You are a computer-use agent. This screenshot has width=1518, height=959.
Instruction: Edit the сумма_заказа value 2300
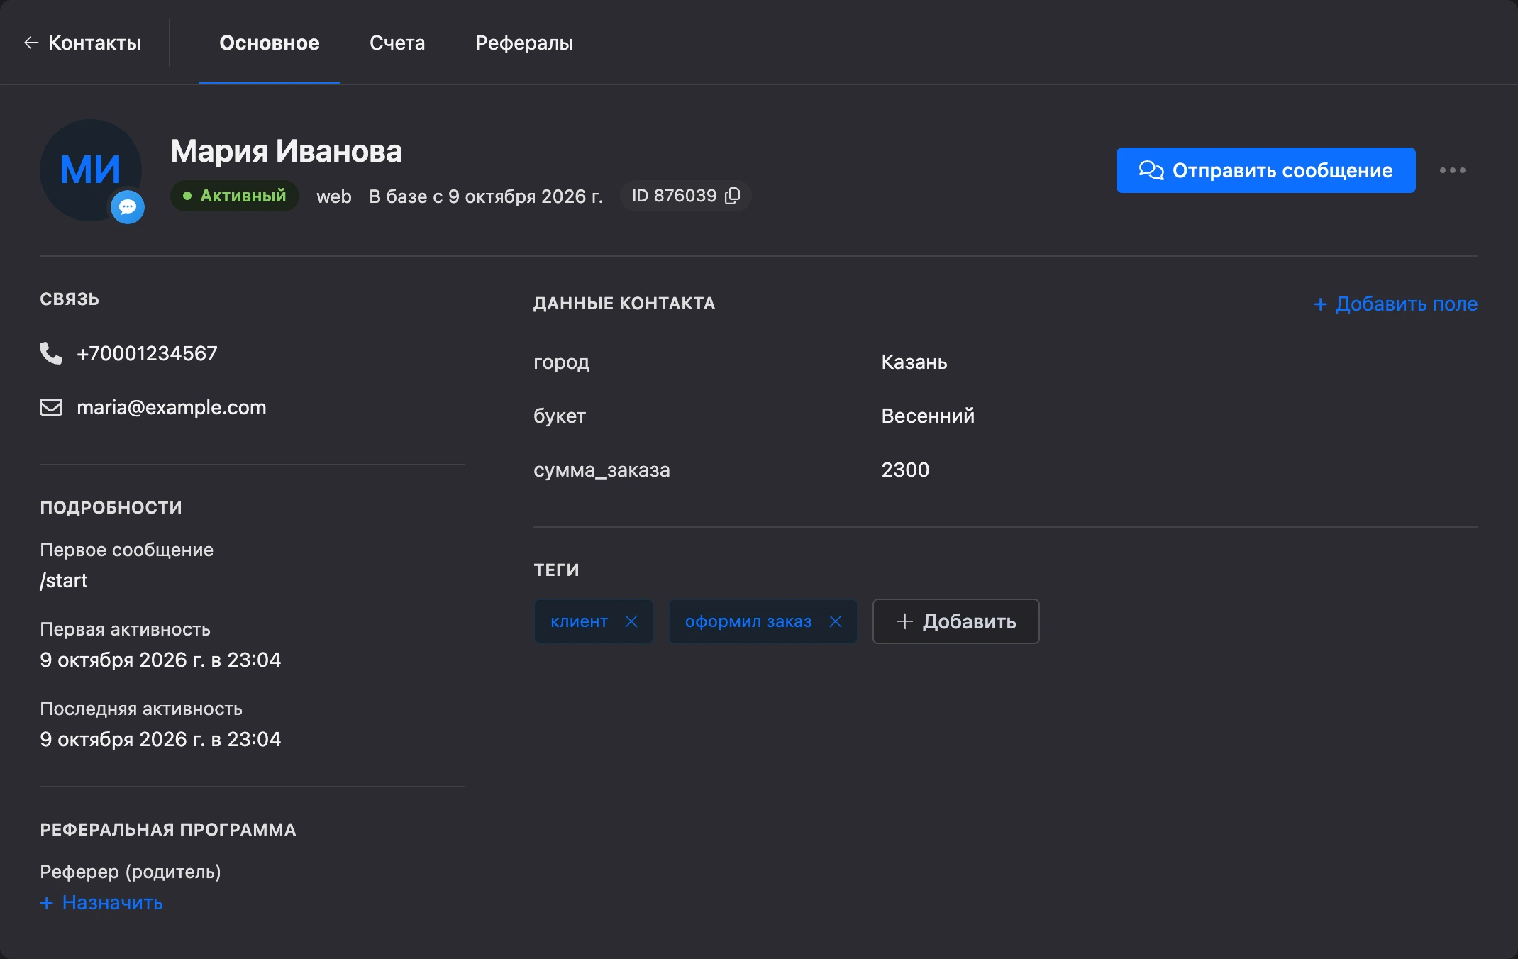[905, 470]
